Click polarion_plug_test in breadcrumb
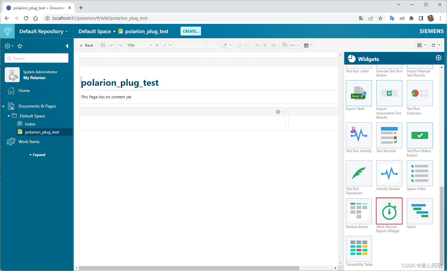Image resolution: width=447 pixels, height=271 pixels. point(146,31)
